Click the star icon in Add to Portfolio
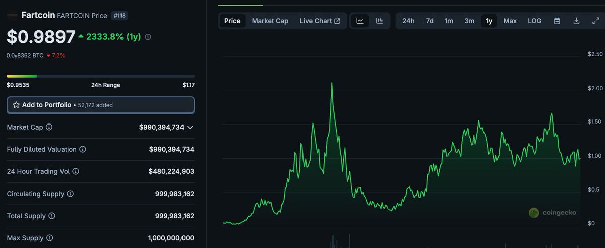The width and height of the screenshot is (605, 248). [16, 105]
